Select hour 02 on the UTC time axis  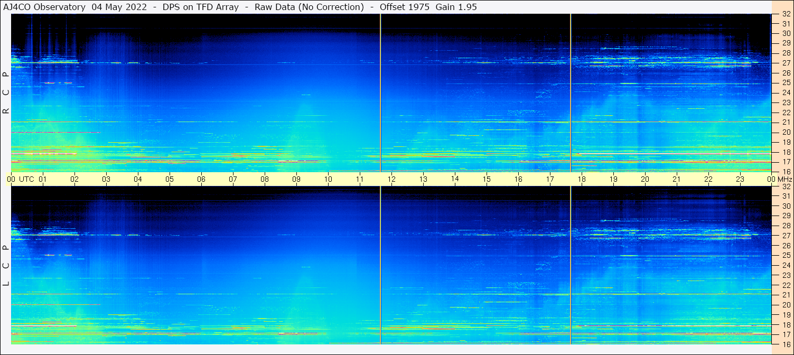click(x=74, y=179)
